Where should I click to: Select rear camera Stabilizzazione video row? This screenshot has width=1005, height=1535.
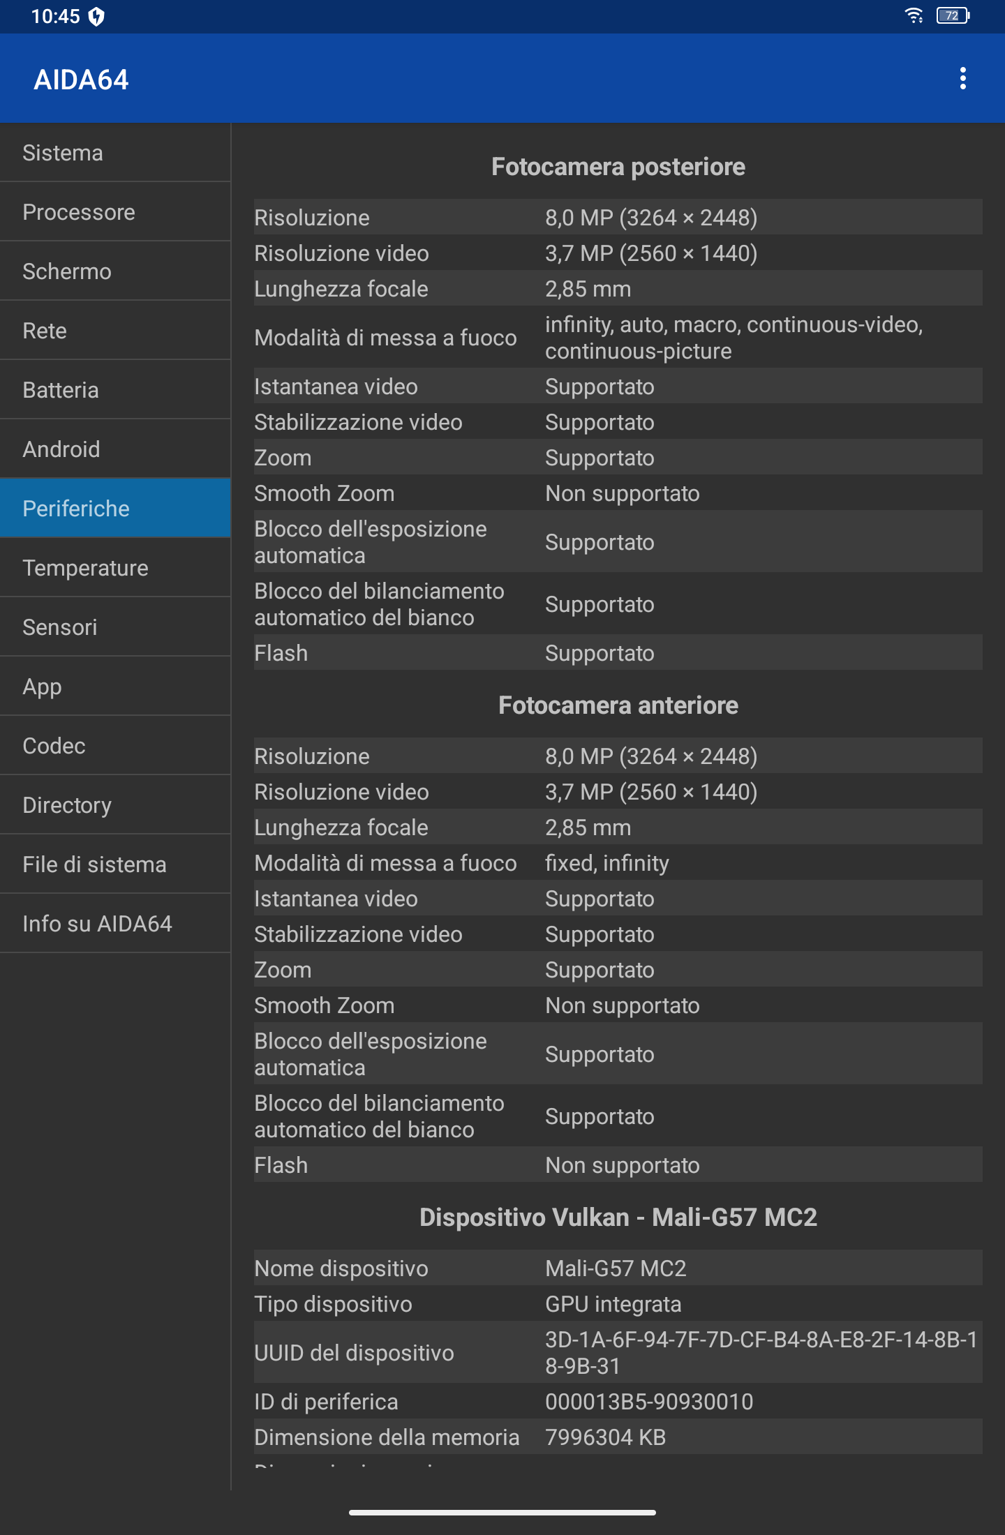[x=618, y=421]
